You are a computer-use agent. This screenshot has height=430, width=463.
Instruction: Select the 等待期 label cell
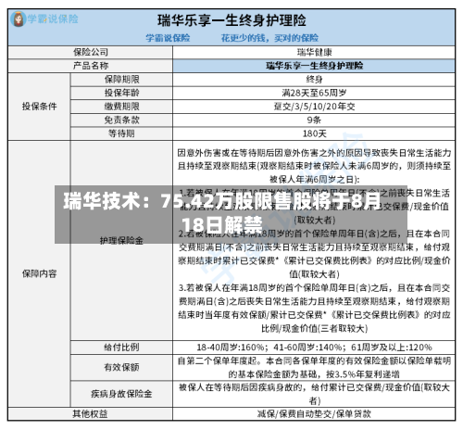(x=121, y=133)
